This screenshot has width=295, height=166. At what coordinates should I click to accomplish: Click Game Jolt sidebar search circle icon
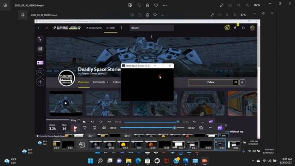pos(40,72)
